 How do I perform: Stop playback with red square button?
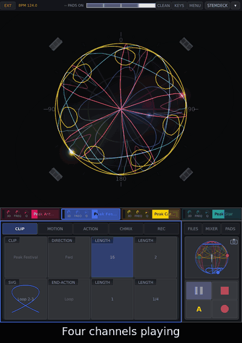[x=224, y=290]
